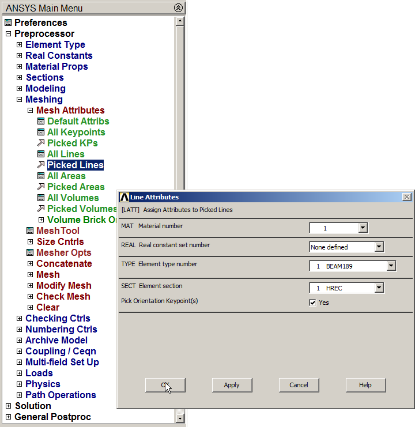
Task: Open the TYPE Element type number dropdown
Action: click(391, 266)
